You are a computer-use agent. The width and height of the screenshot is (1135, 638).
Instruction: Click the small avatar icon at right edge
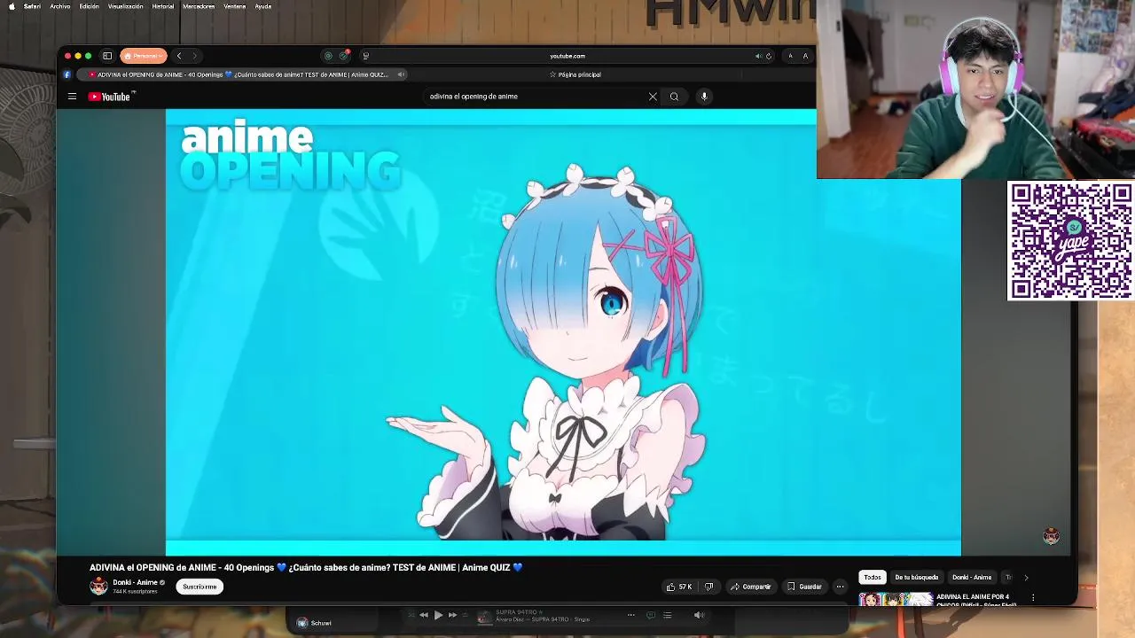click(x=1052, y=536)
